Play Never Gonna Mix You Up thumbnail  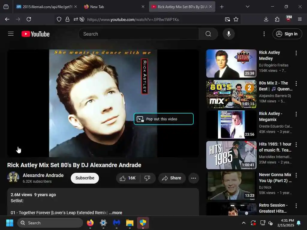231,186
